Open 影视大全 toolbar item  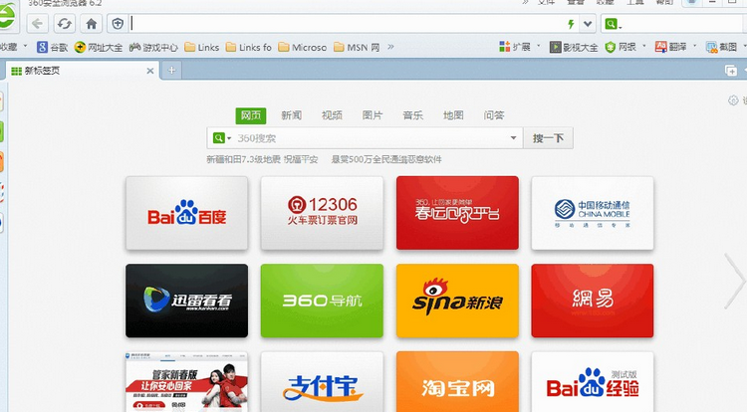coord(573,47)
